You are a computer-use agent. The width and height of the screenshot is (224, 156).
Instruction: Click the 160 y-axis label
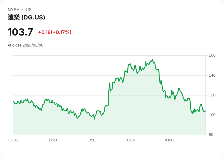point(212,55)
